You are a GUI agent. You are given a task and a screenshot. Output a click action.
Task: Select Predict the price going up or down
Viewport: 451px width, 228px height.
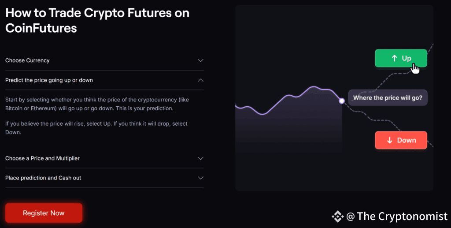[x=49, y=80]
